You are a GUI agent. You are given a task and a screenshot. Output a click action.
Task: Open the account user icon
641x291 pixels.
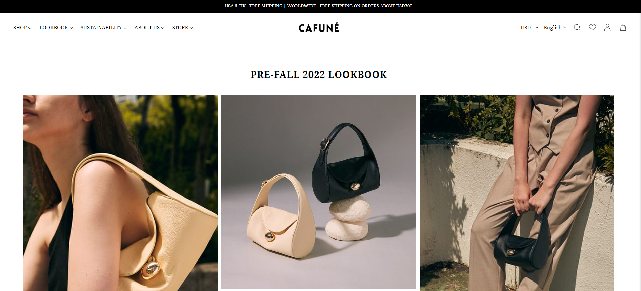click(607, 27)
